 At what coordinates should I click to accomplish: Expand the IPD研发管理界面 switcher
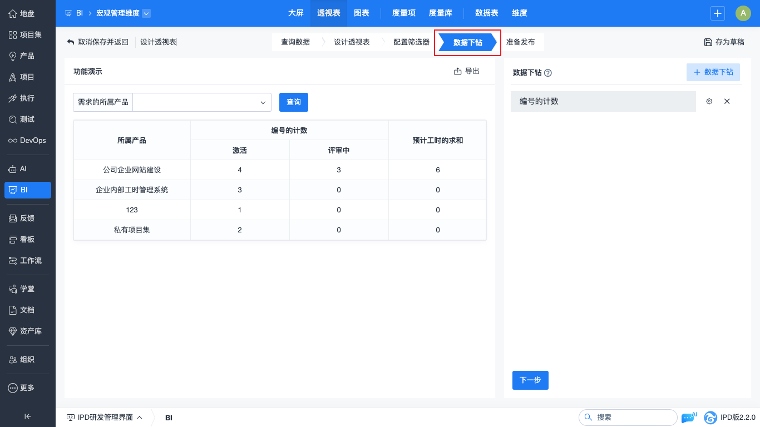tap(105, 418)
